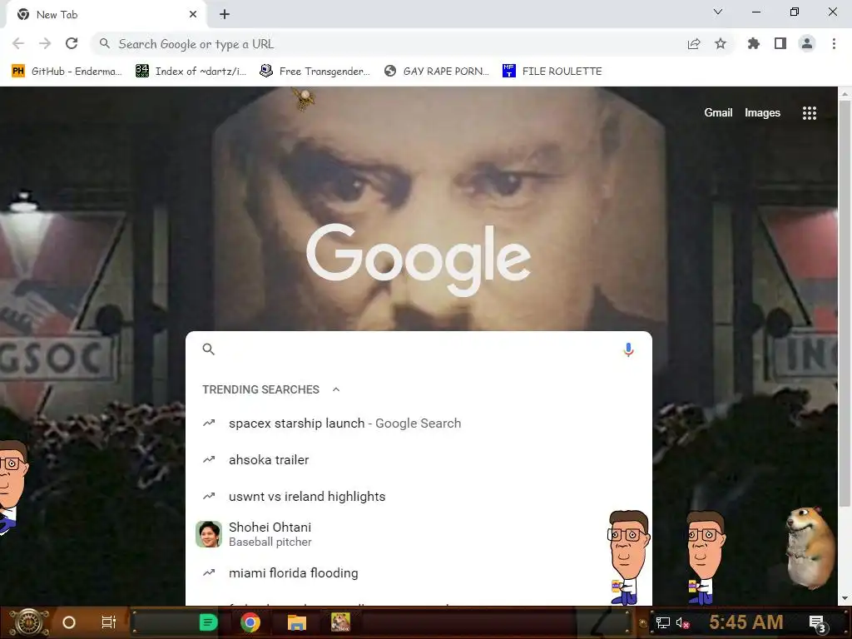Open the 5:45 AM clock
This screenshot has width=852, height=639.
(x=746, y=622)
